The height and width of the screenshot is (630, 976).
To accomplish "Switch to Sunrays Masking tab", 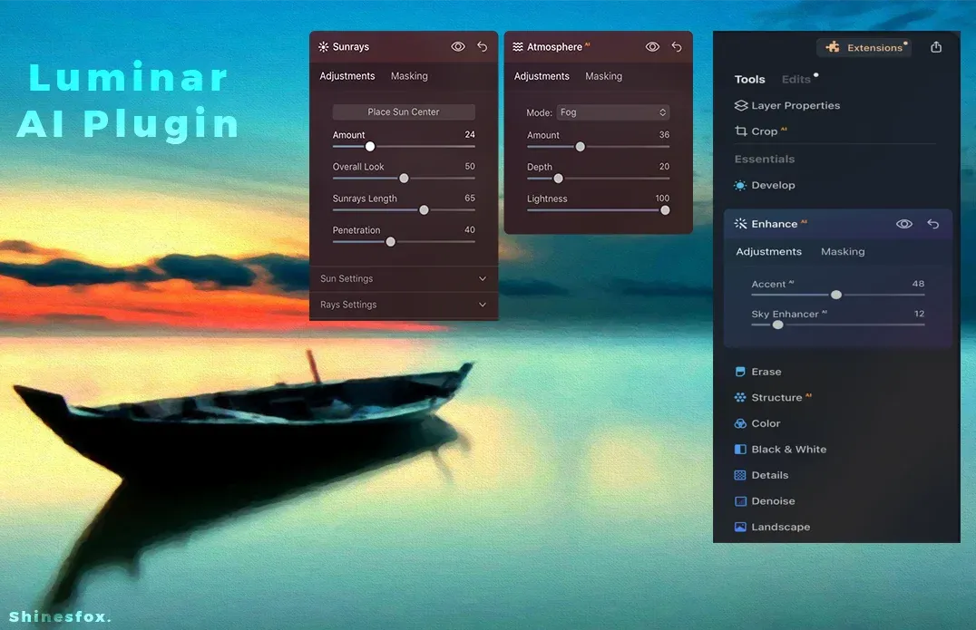I will pyautogui.click(x=409, y=76).
